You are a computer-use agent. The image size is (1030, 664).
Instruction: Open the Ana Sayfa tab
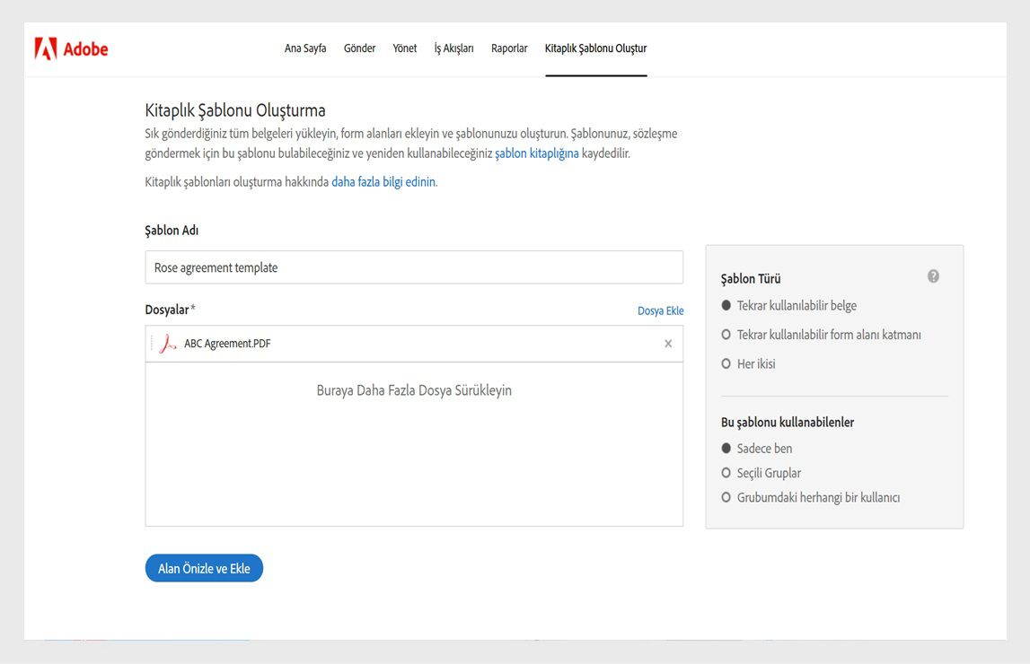point(305,48)
